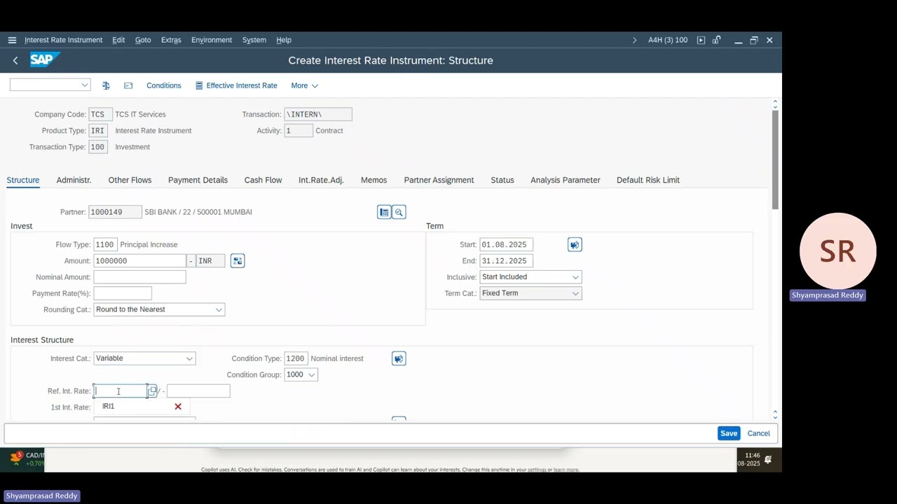Switch to the Status tab

(x=502, y=180)
